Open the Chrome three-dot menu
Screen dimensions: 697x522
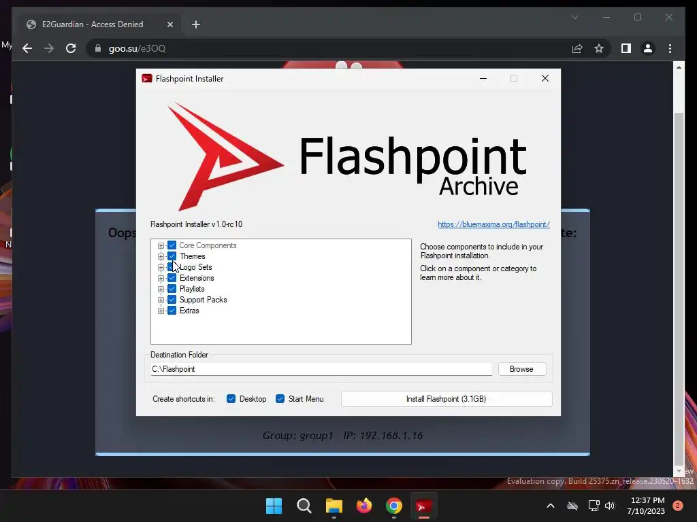(x=670, y=48)
